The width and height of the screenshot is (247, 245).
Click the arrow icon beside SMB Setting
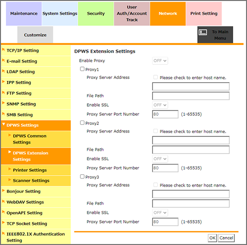3,114
